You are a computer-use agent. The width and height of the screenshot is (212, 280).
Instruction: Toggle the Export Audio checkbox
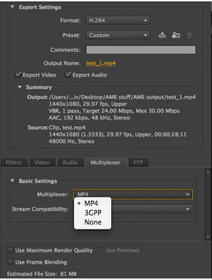(68, 75)
